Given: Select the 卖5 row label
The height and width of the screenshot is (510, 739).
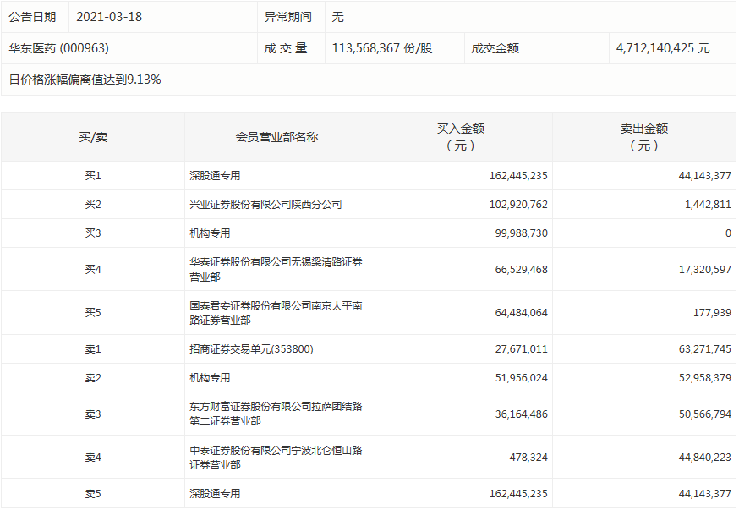Looking at the screenshot, I should pyautogui.click(x=93, y=494).
